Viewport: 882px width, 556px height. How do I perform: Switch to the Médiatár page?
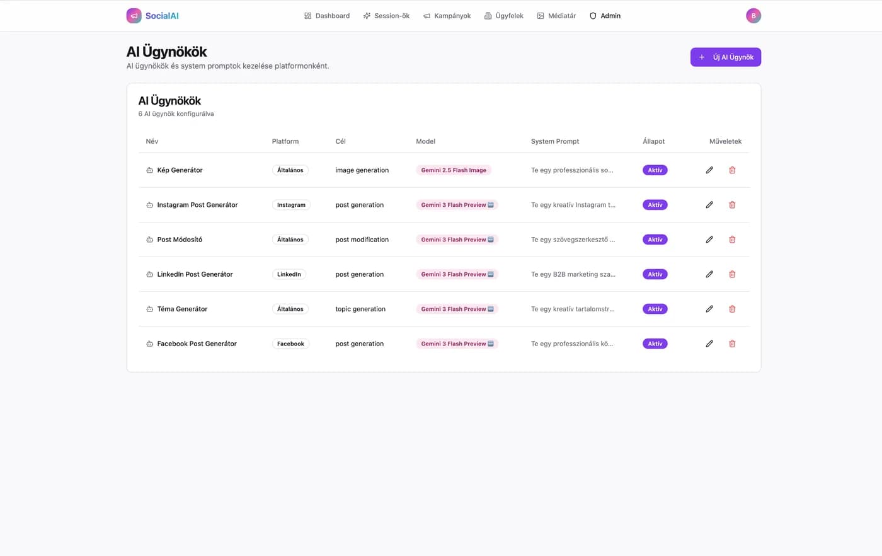pyautogui.click(x=556, y=16)
